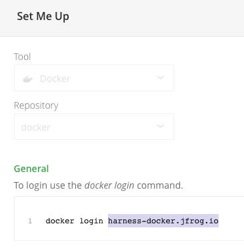Click the "docker" value in Repository selector
The image size is (244, 248).
pos(36,127)
